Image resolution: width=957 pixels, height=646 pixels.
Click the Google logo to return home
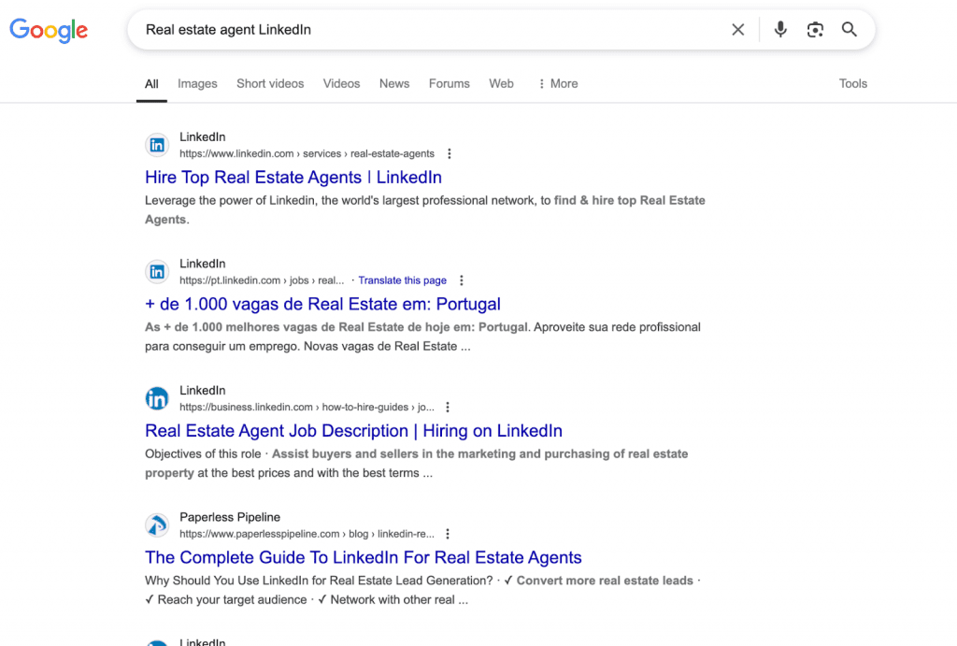point(49,30)
